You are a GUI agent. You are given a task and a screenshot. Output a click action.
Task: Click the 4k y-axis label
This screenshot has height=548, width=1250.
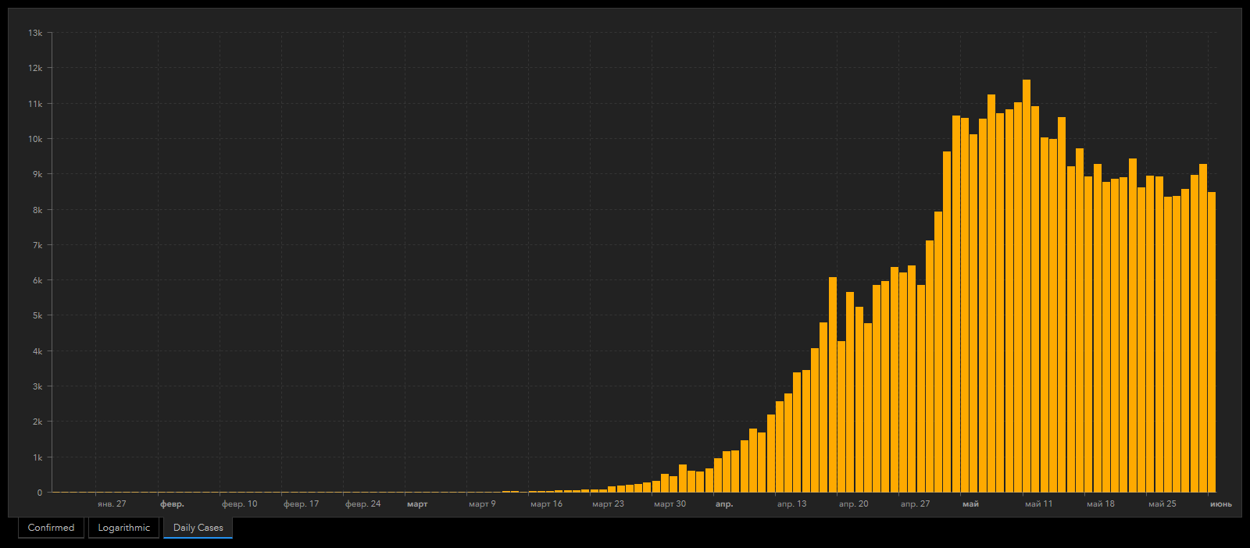(37, 351)
